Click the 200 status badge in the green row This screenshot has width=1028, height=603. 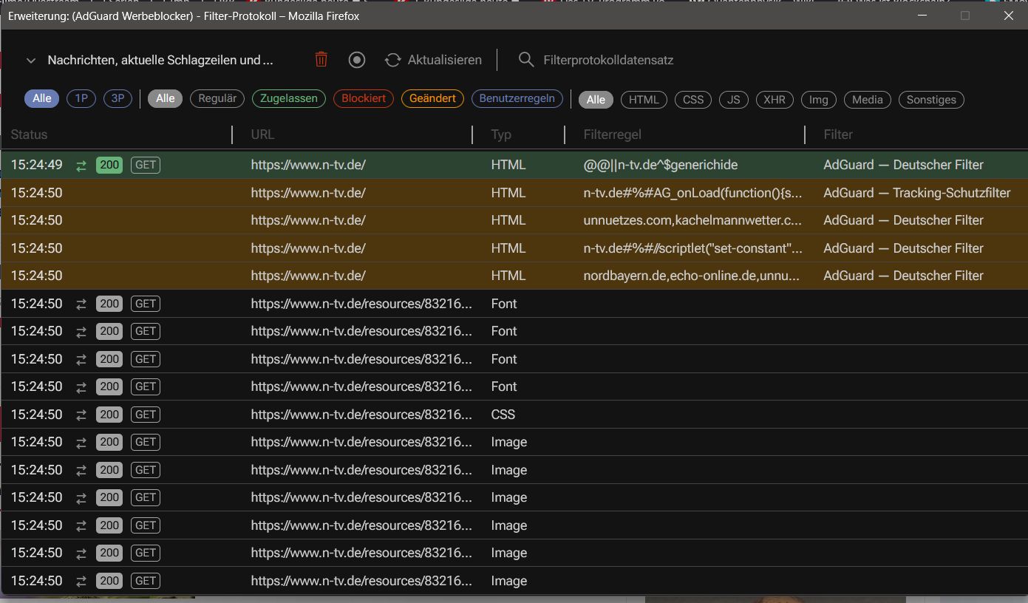[x=109, y=165]
